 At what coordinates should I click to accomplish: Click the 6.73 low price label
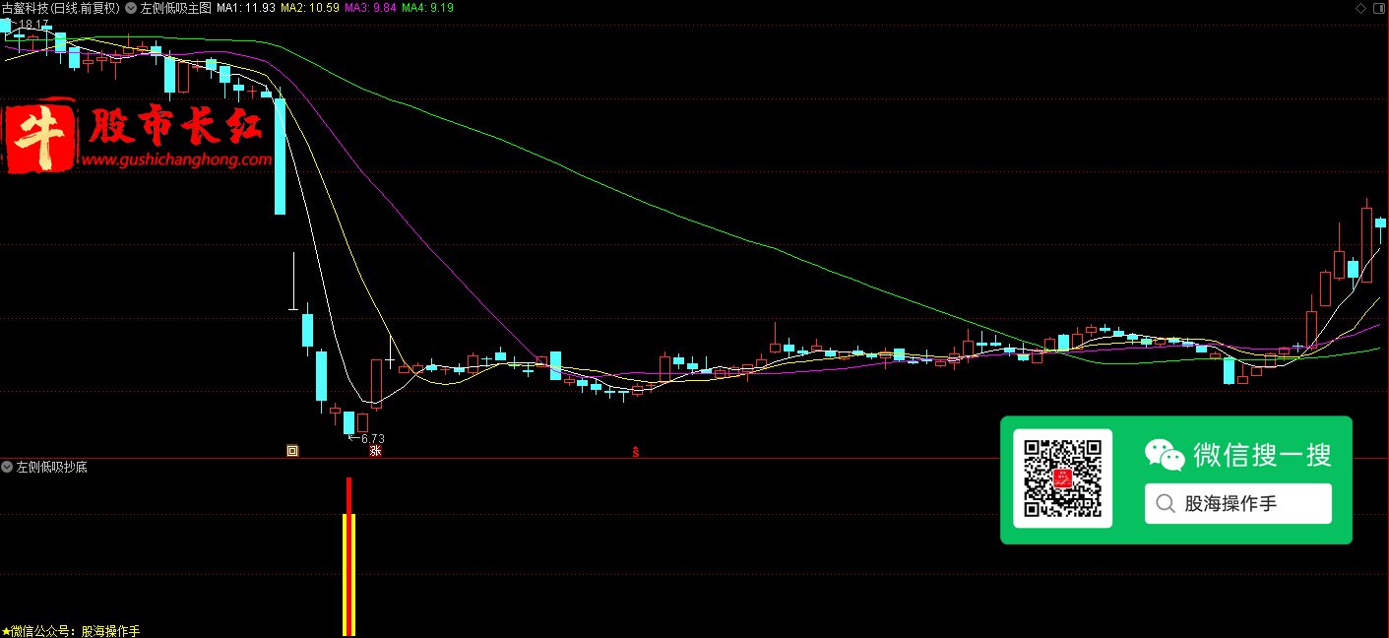pyautogui.click(x=373, y=439)
